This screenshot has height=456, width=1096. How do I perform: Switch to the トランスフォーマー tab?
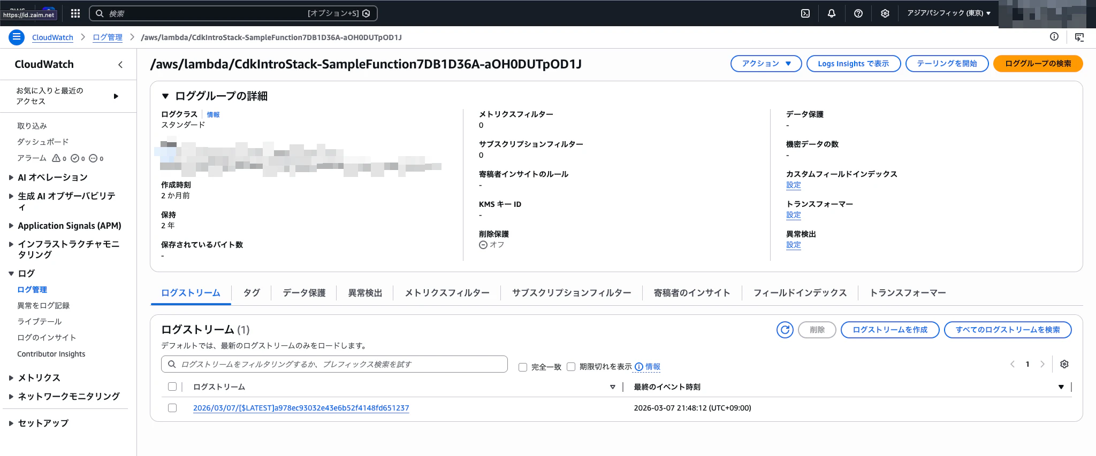[x=908, y=293]
